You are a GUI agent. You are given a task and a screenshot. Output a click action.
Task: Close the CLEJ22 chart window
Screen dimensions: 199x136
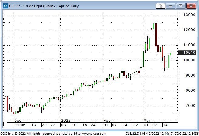[x=191, y=6]
